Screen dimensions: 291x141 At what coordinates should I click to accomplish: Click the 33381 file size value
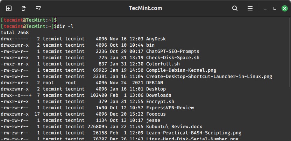click(x=100, y=77)
